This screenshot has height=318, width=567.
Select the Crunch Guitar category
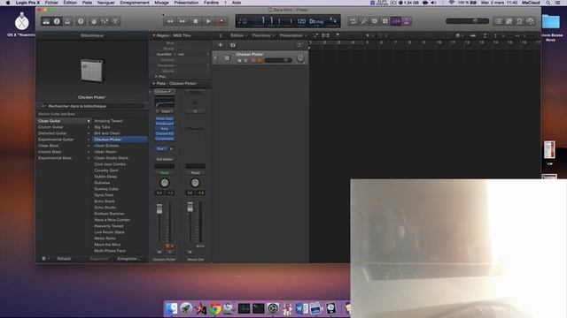pyautogui.click(x=64, y=127)
